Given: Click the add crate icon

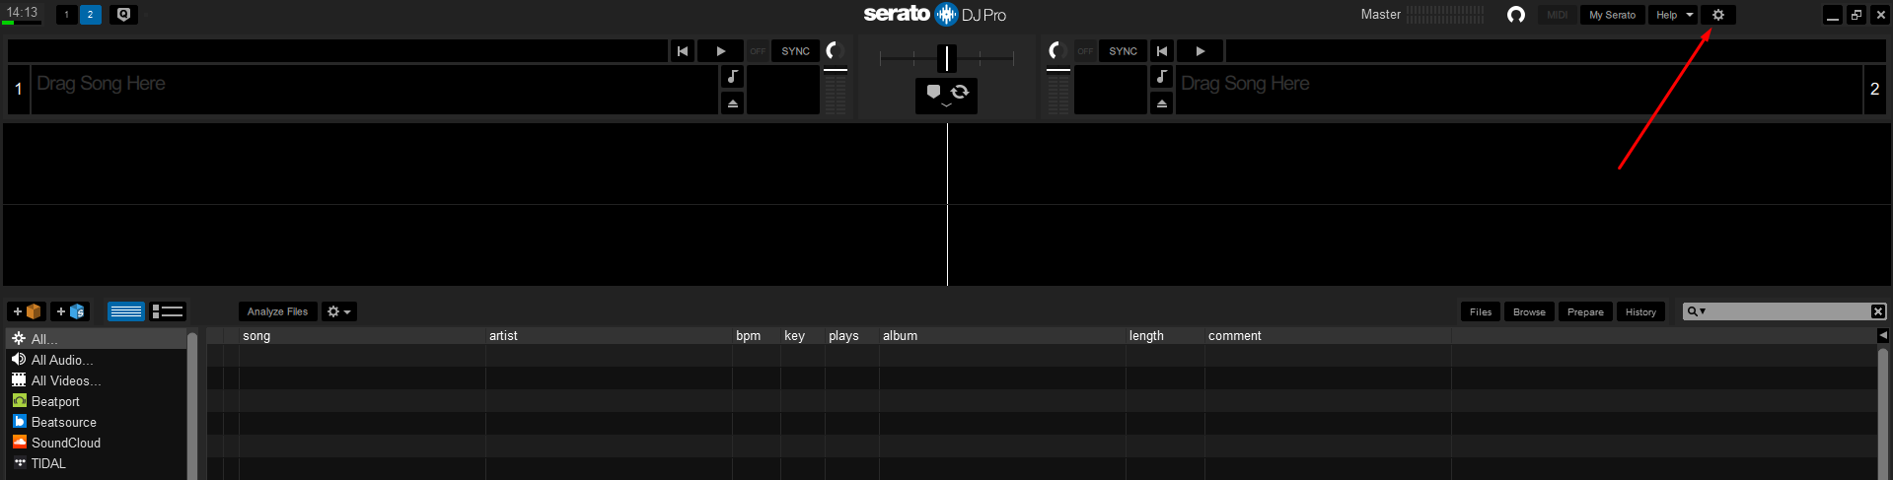Looking at the screenshot, I should [27, 311].
